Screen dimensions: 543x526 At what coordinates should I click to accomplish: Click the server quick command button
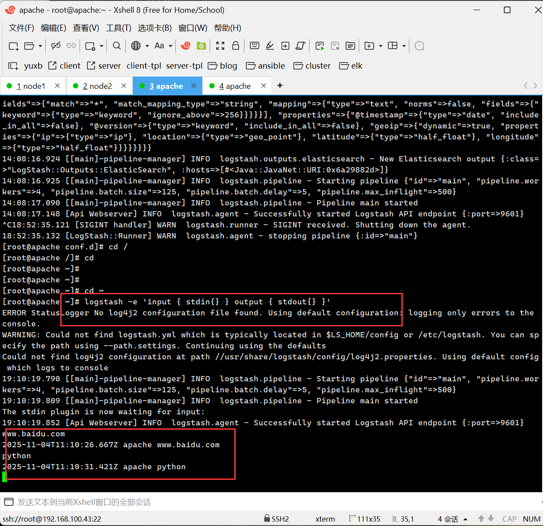104,66
